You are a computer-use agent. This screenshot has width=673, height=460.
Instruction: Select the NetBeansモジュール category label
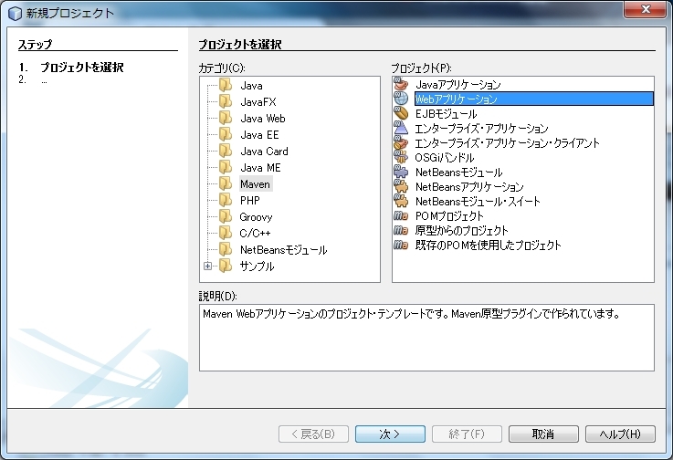284,250
